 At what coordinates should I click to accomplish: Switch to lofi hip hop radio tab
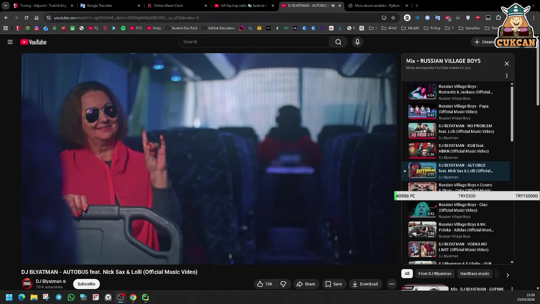tap(244, 5)
